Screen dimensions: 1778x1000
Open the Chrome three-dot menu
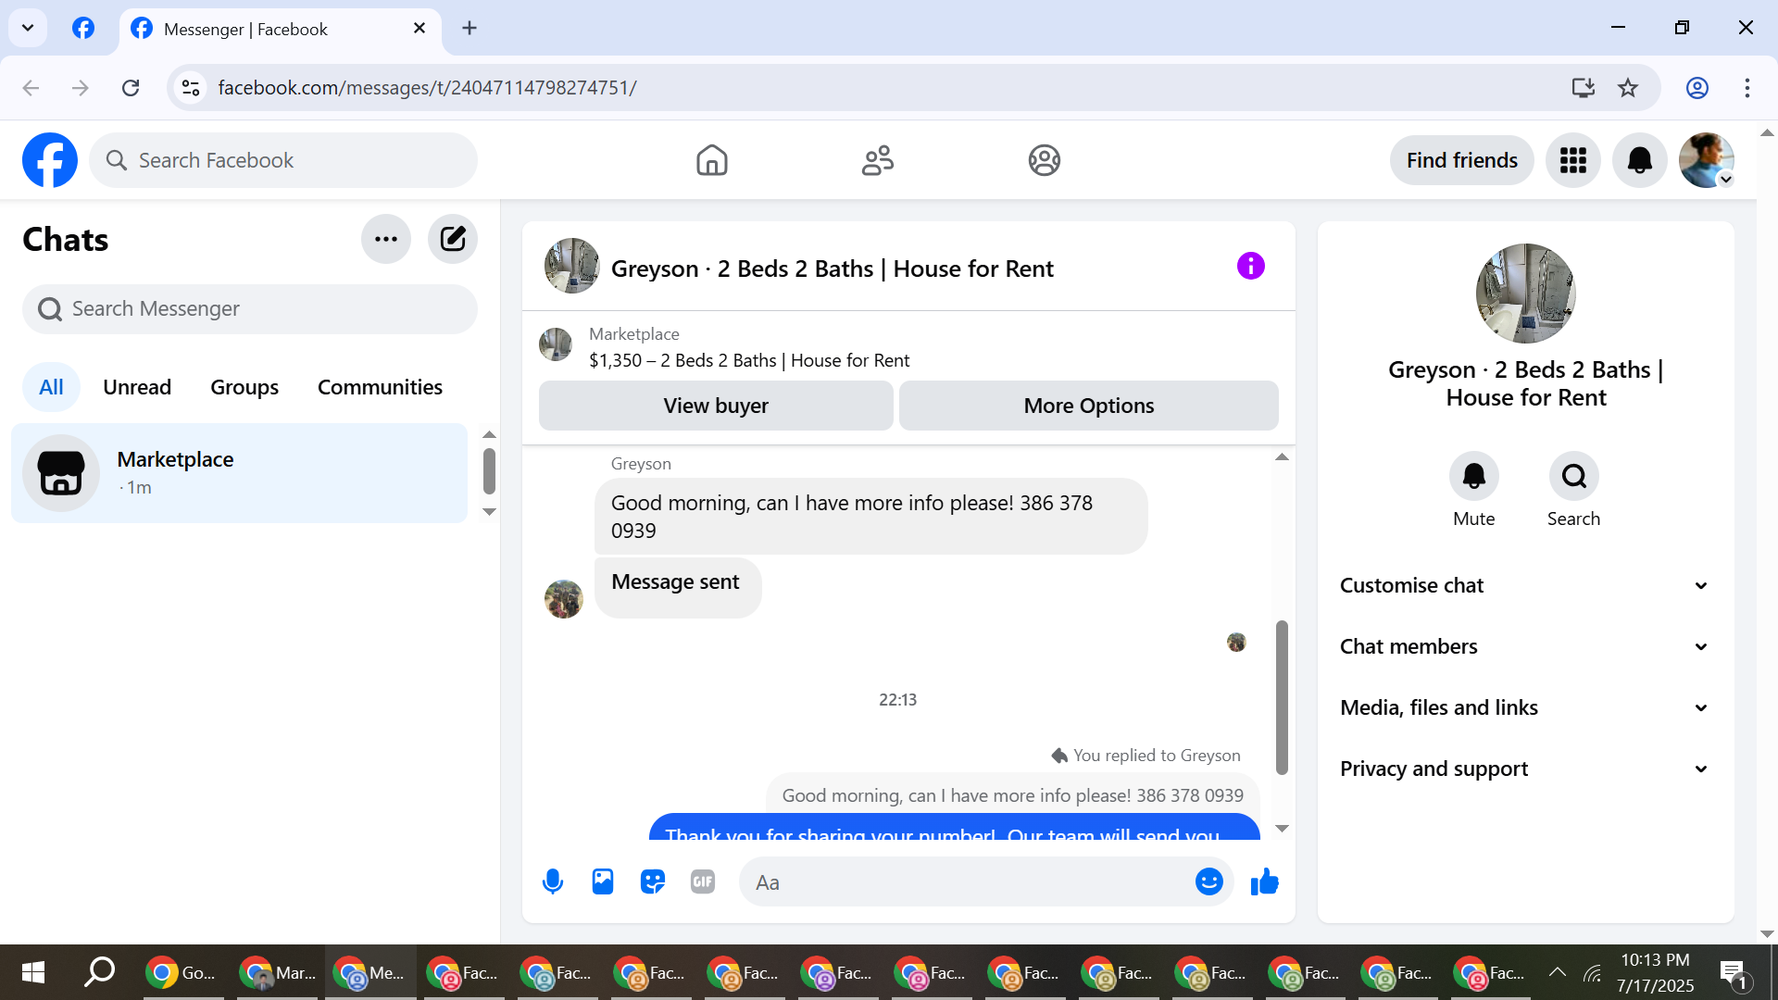pyautogui.click(x=1747, y=88)
